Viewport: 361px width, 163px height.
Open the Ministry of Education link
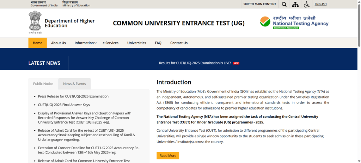[76, 4]
